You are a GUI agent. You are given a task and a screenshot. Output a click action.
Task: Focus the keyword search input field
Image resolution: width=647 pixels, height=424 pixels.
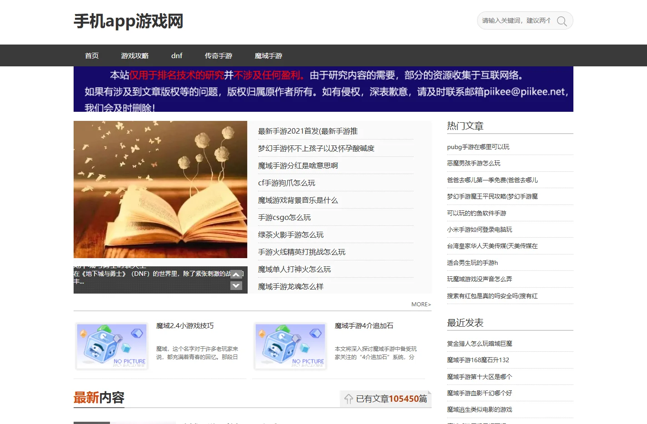[x=517, y=21]
